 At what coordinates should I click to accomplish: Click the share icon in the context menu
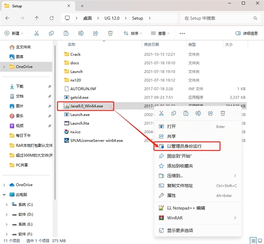tap(211, 113)
